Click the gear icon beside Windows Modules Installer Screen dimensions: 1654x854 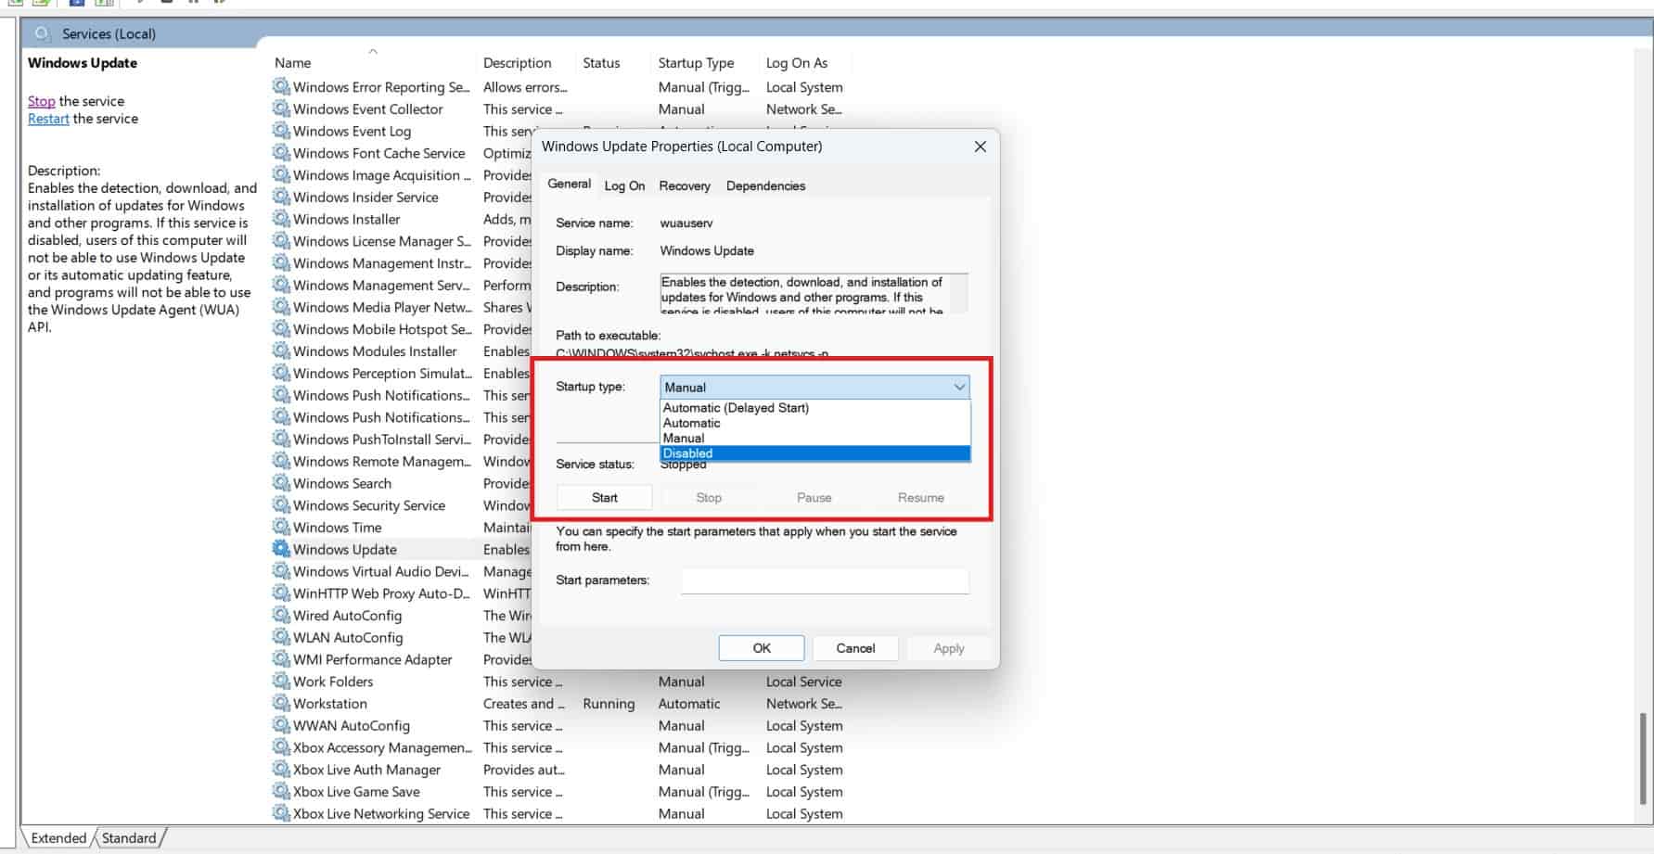(281, 351)
